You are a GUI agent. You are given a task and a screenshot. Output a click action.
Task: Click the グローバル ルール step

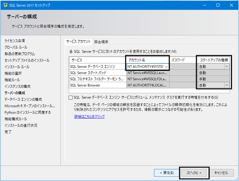point(16,48)
